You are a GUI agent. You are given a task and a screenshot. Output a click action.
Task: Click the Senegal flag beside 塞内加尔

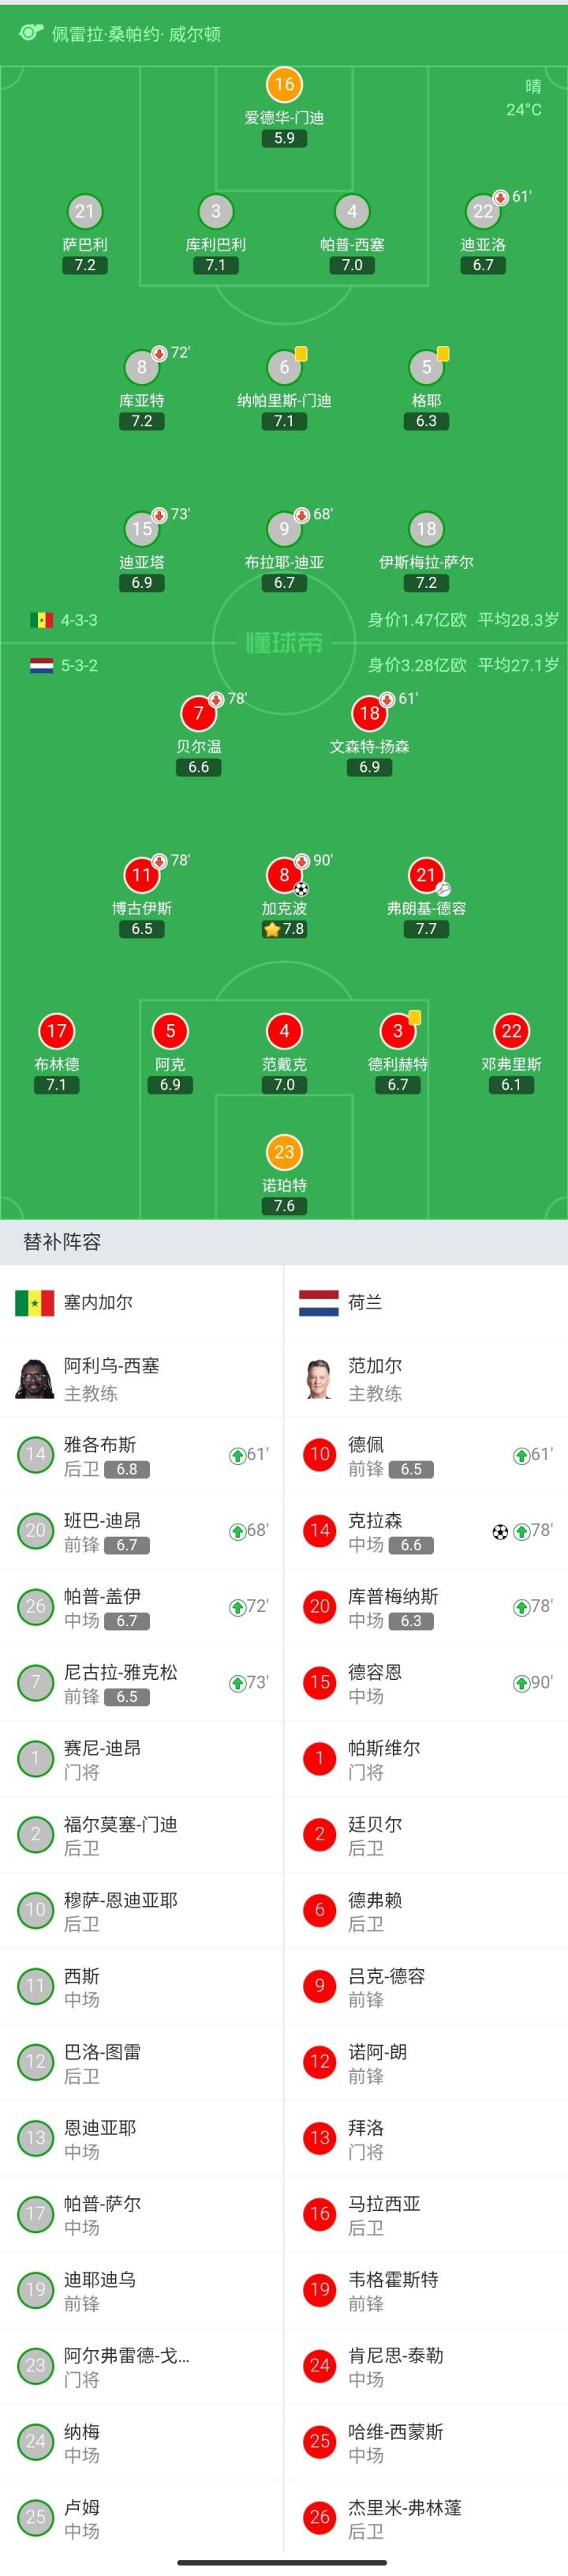35,1302
